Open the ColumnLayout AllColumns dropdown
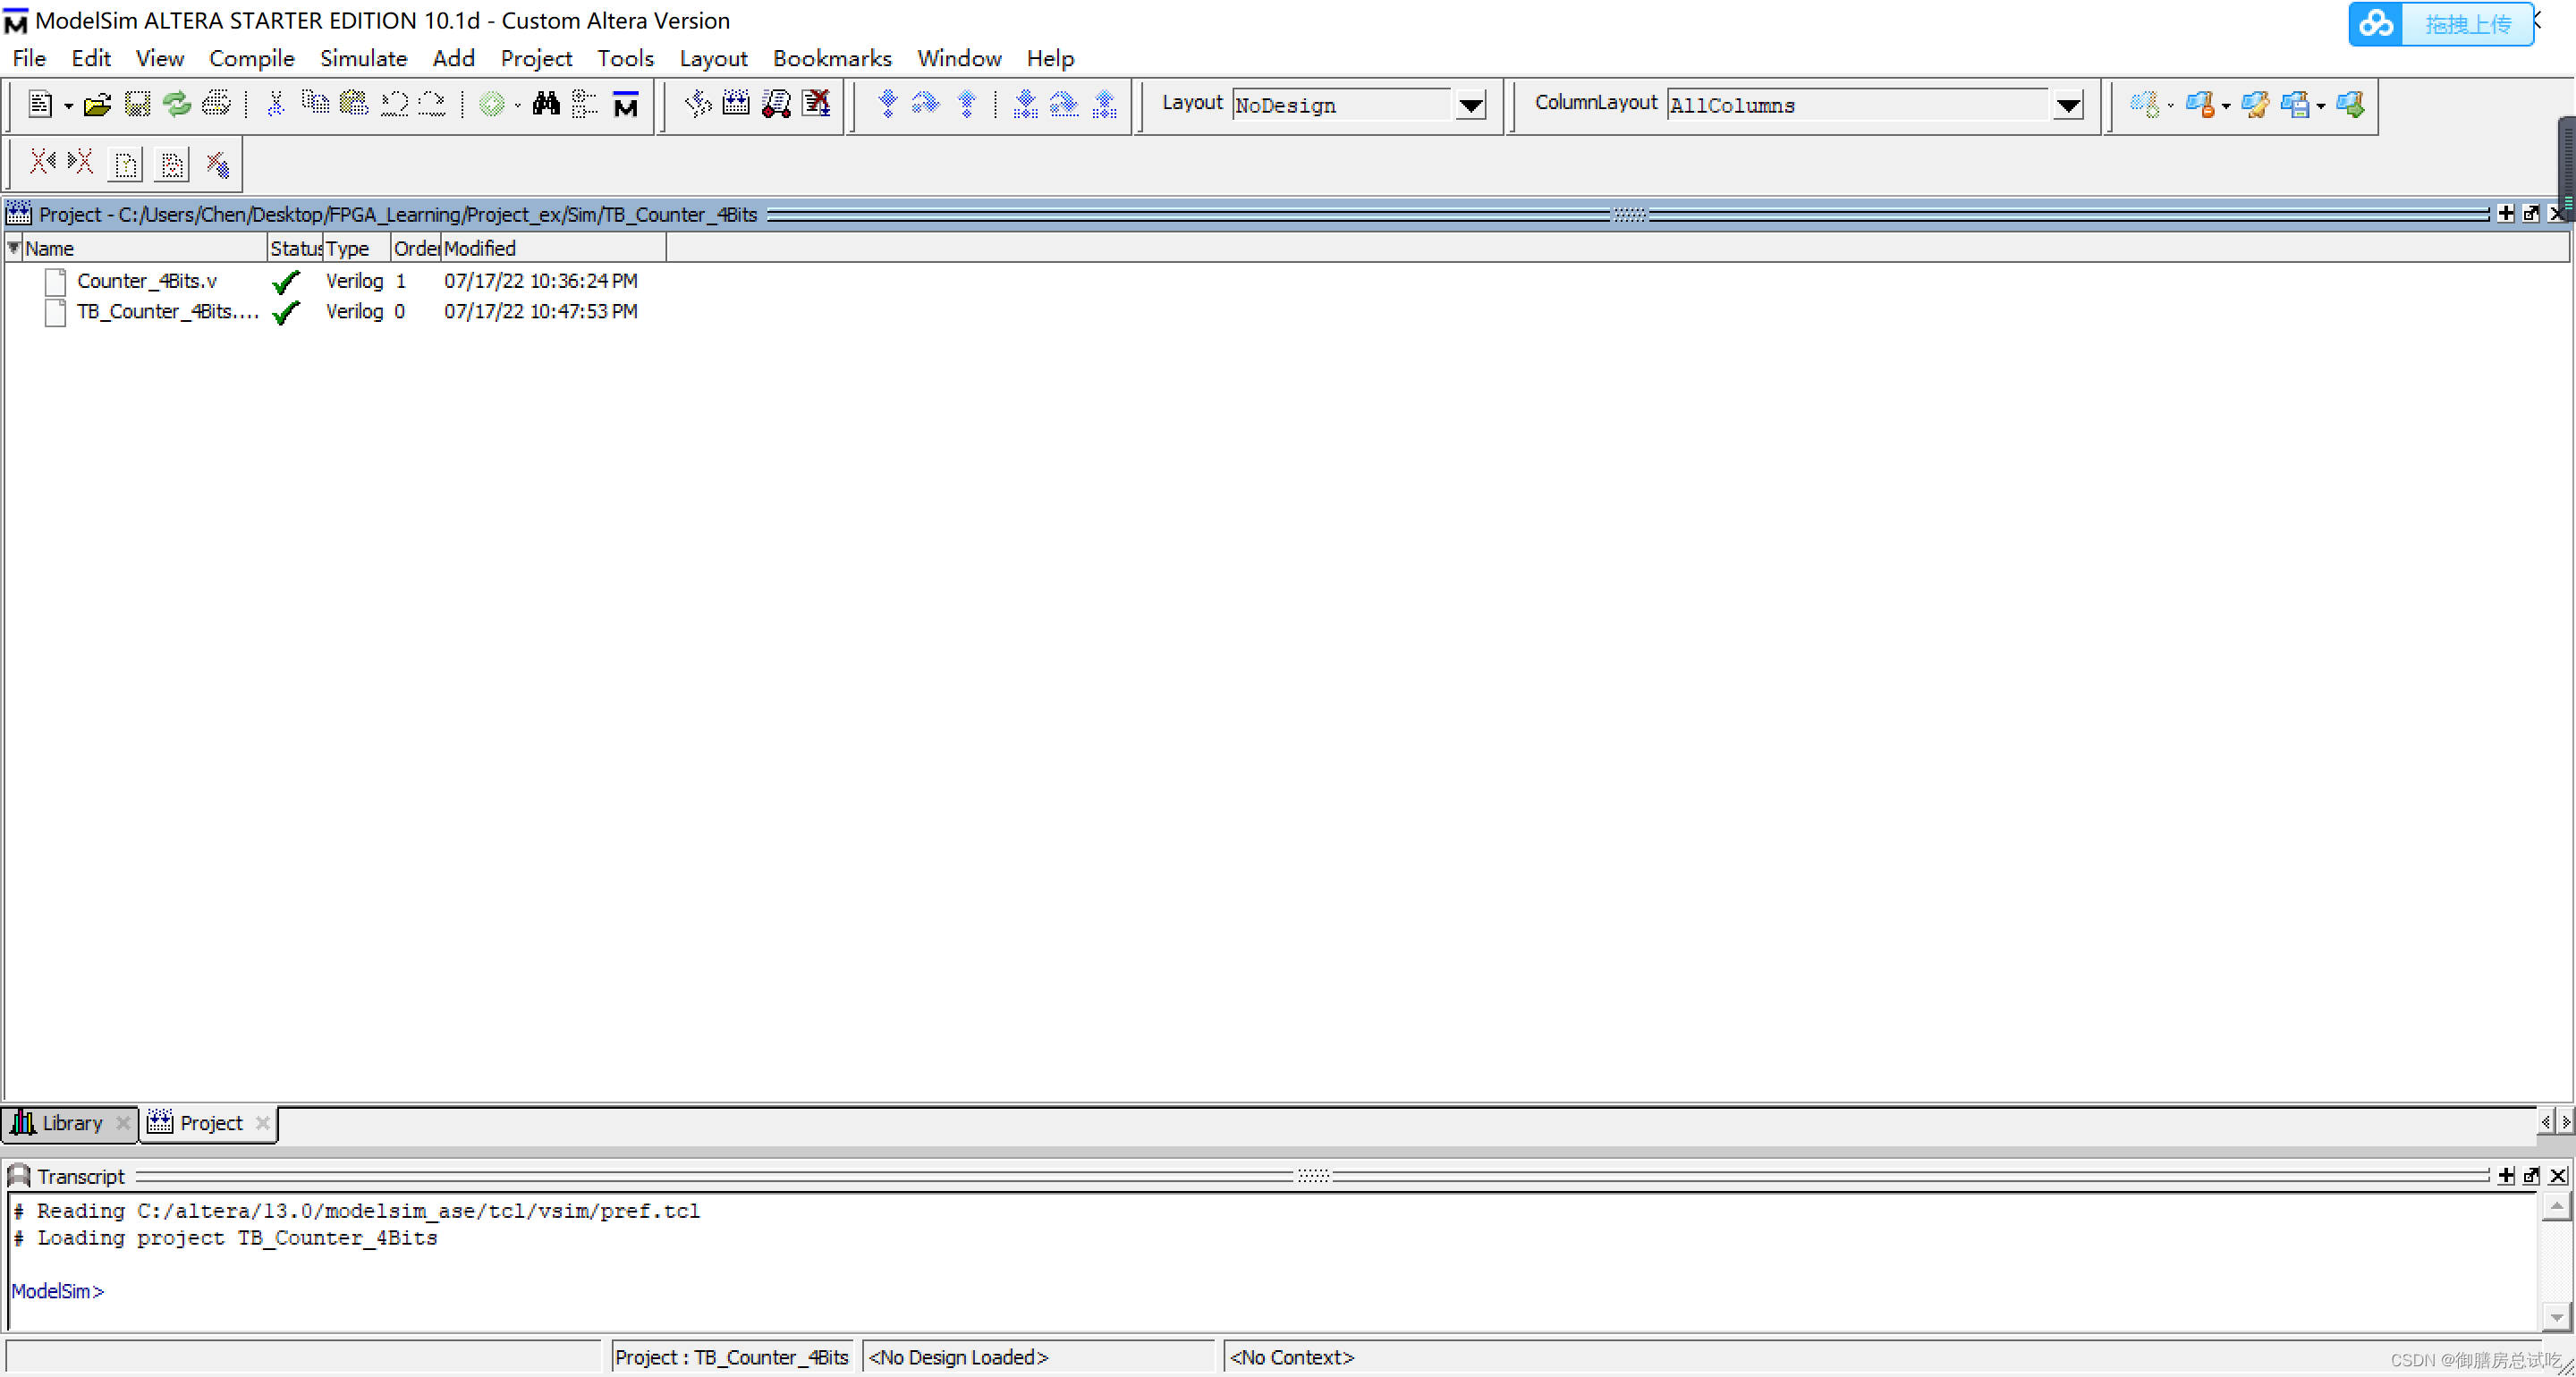Viewport: 2576px width, 1377px height. [2067, 105]
